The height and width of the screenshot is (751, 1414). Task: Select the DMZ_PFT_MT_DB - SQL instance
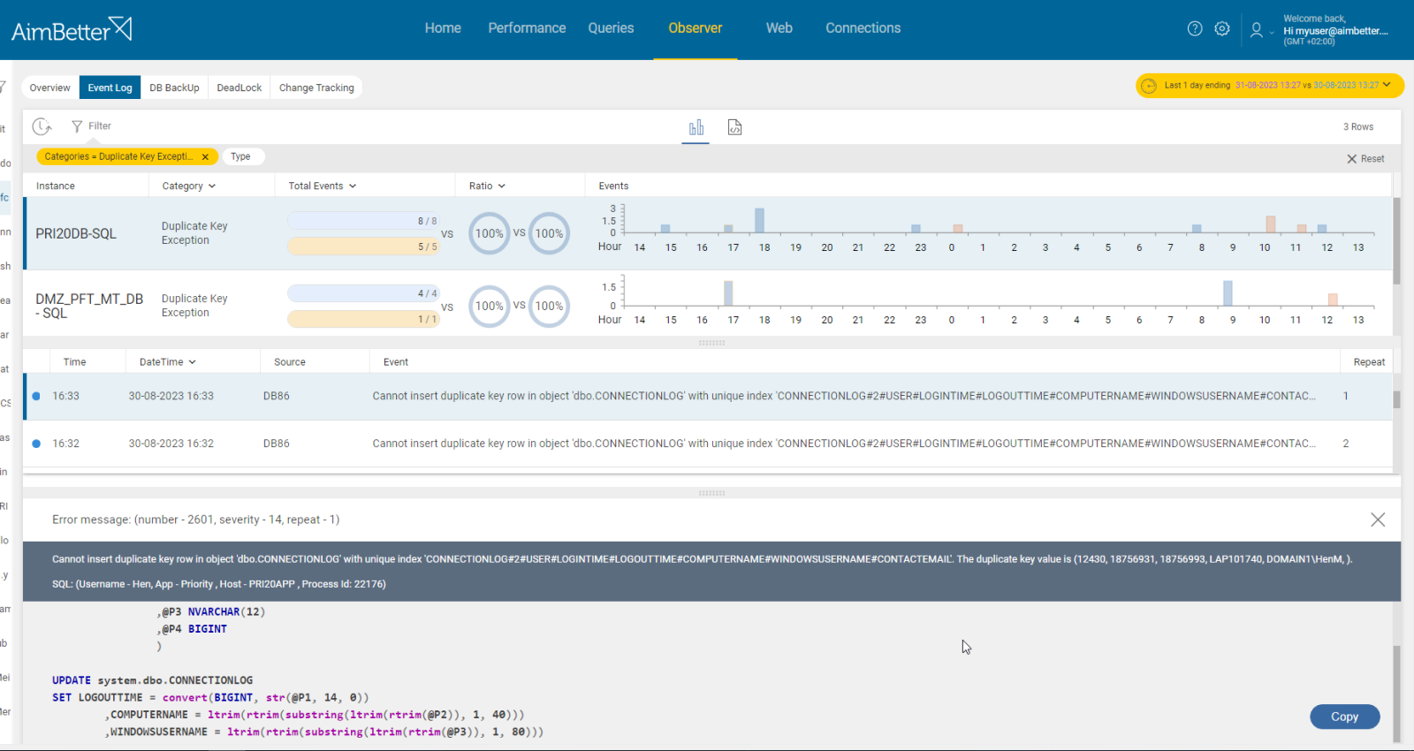89,306
